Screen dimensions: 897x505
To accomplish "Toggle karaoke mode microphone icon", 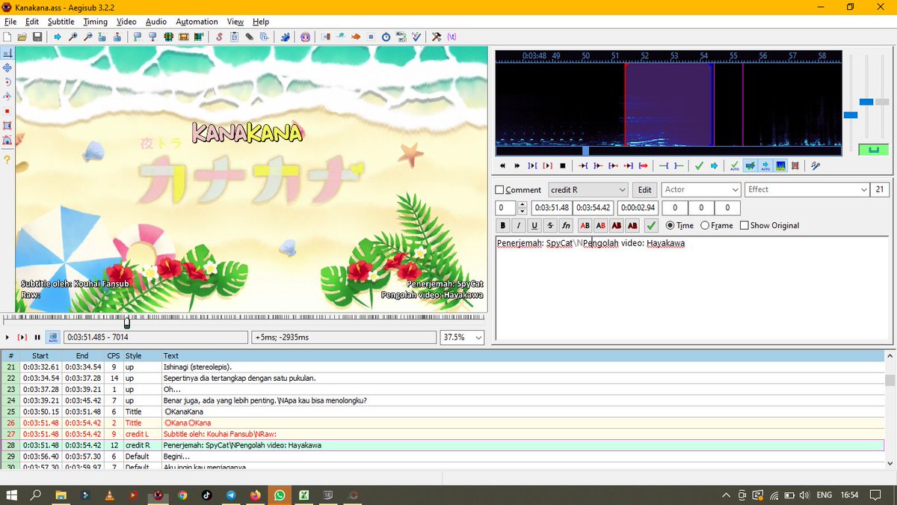I will pyautogui.click(x=816, y=165).
